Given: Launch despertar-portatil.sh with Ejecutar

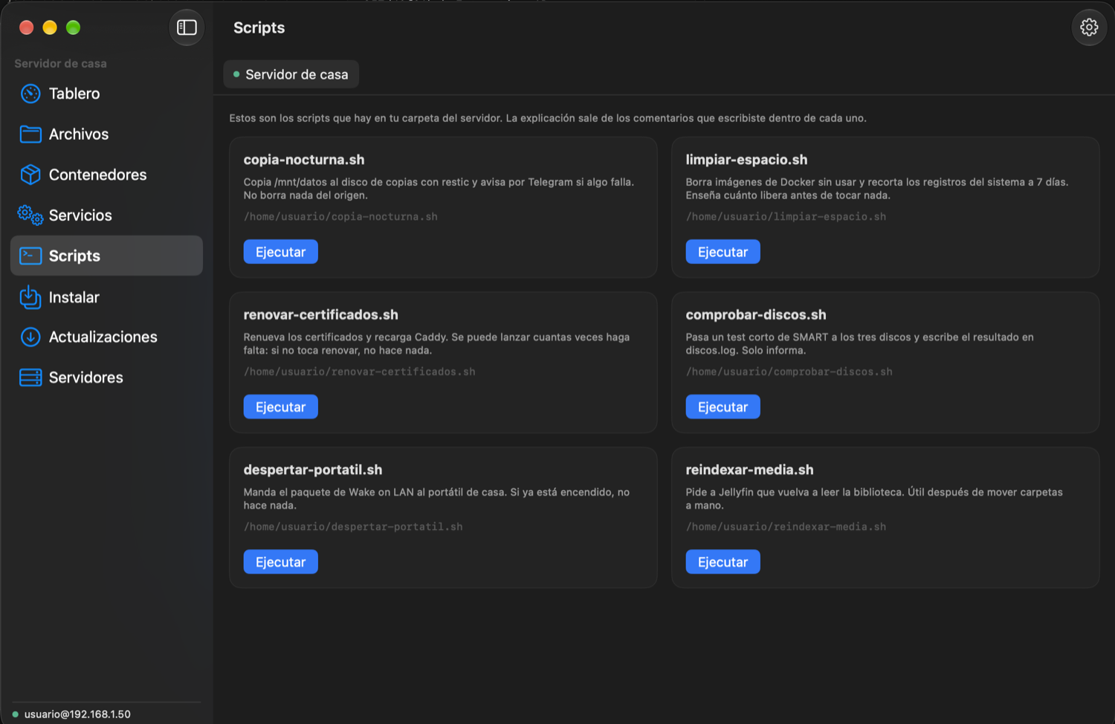Looking at the screenshot, I should pos(280,562).
